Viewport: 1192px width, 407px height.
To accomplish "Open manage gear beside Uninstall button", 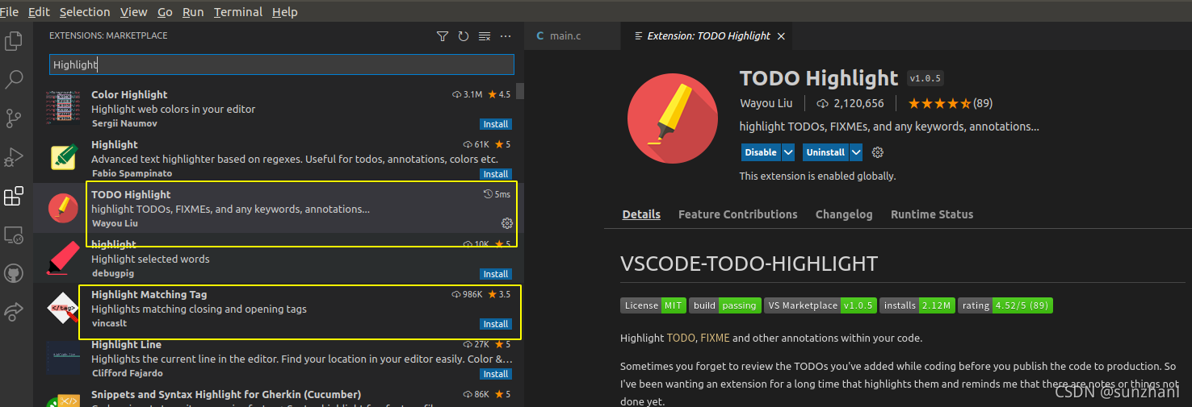I will click(x=879, y=152).
